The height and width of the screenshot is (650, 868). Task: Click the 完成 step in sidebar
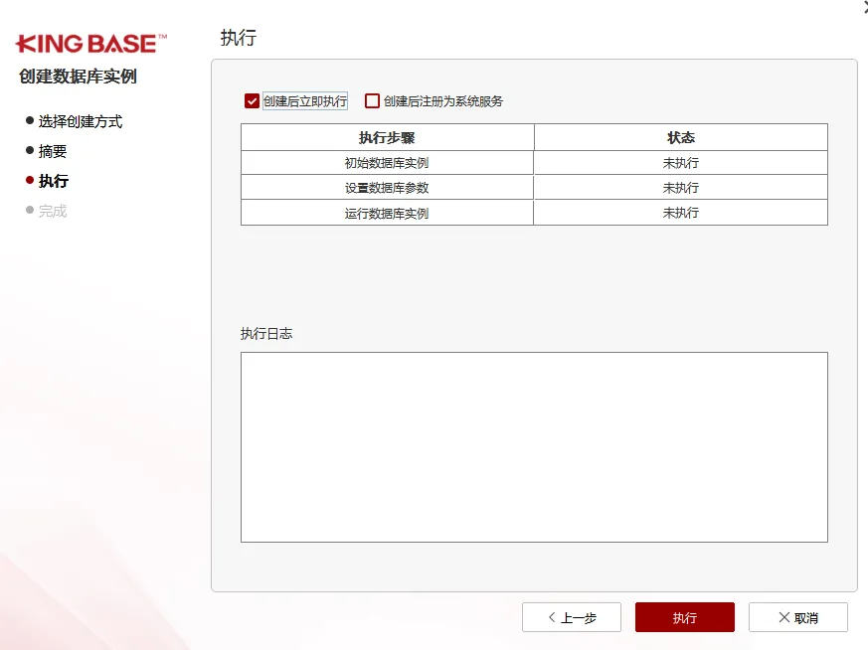(53, 211)
